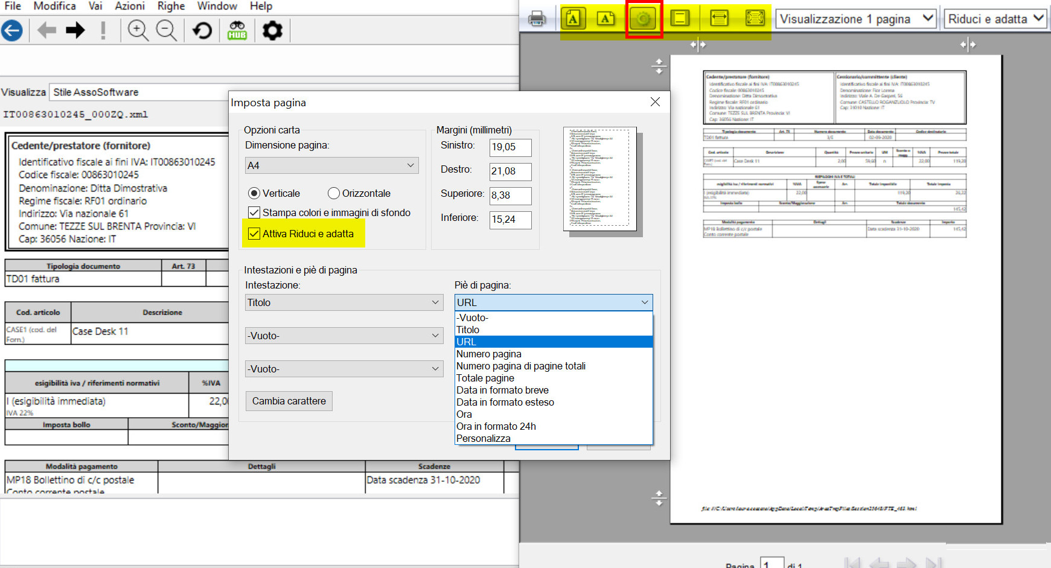This screenshot has height=568, width=1051.
Task: Click the Cambia carattere button
Action: (289, 401)
